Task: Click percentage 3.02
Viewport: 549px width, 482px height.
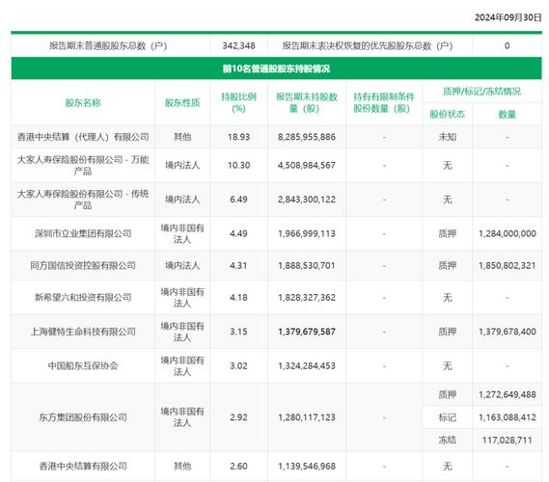Action: tap(238, 366)
